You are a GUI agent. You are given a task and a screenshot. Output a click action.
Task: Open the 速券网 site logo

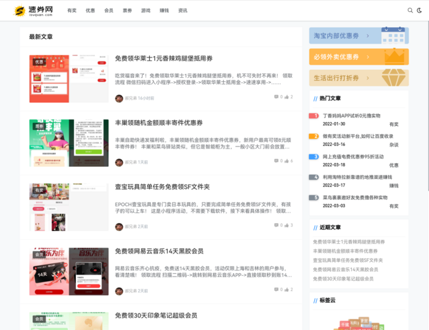(34, 11)
